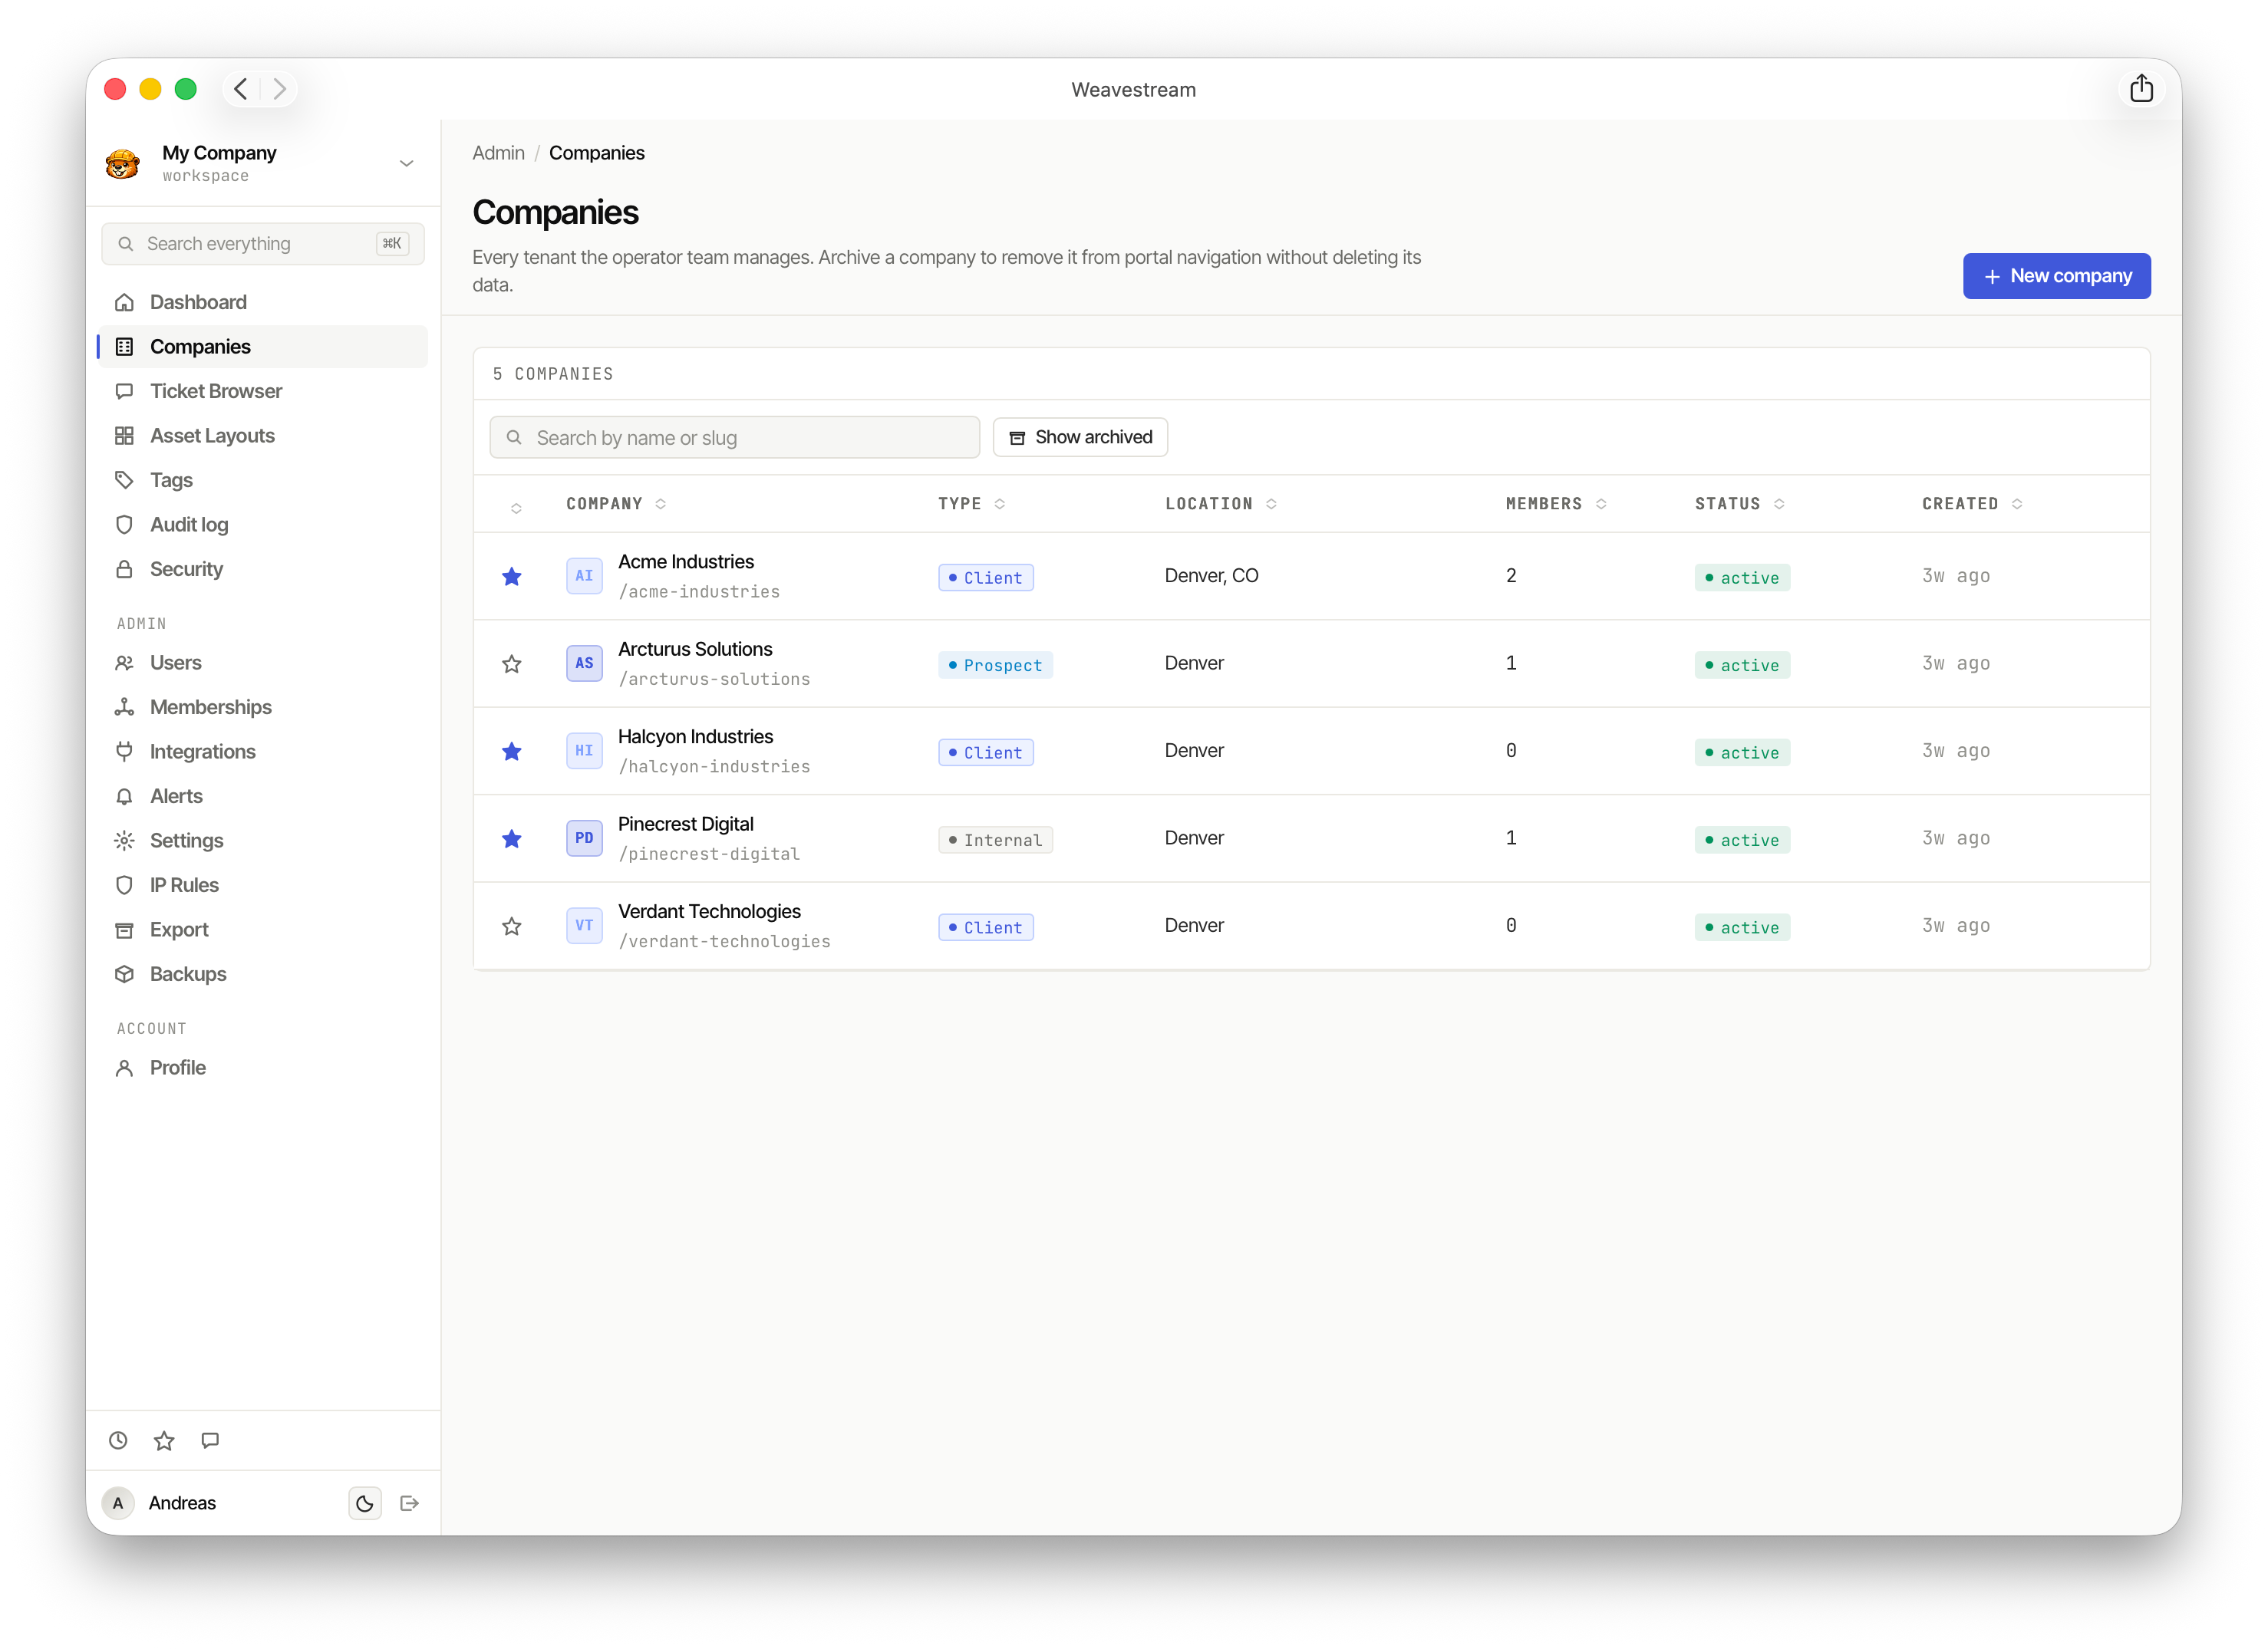Viewport: 2268px width, 1649px height.
Task: Click Admin breadcrumb link
Action: [498, 154]
